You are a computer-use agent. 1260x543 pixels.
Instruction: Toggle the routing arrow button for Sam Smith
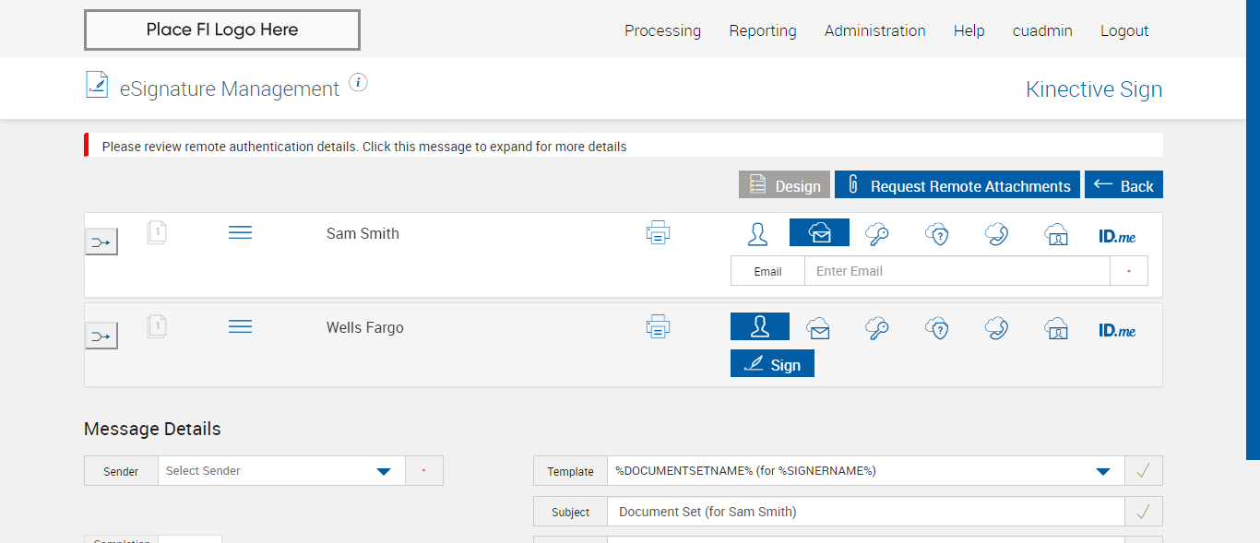click(x=101, y=242)
